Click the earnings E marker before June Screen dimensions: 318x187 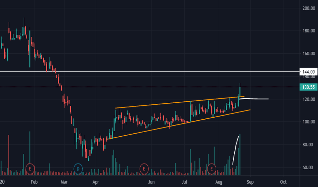pos(144,169)
